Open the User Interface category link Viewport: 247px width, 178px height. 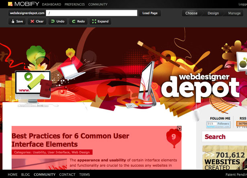59,152
